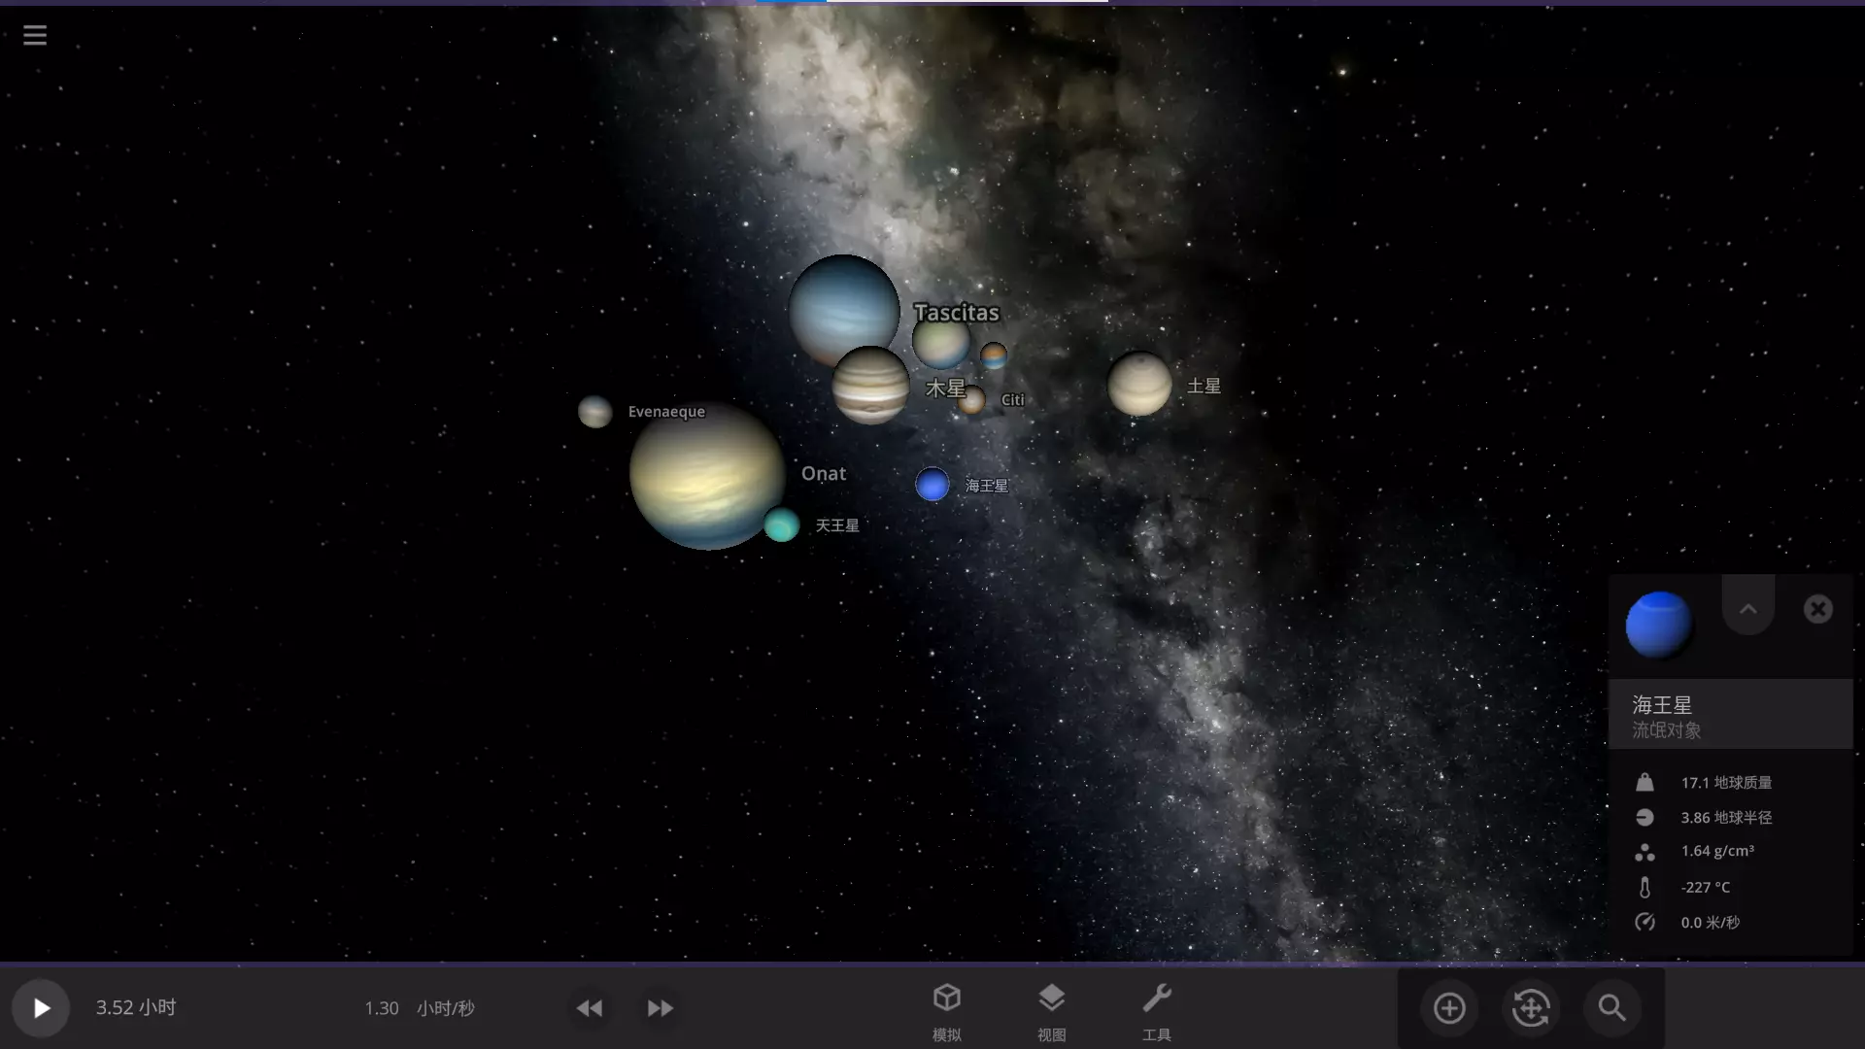Screen dimensions: 1865x1049
Task: Slow down simulation with rewind arrows
Action: coord(590,1008)
